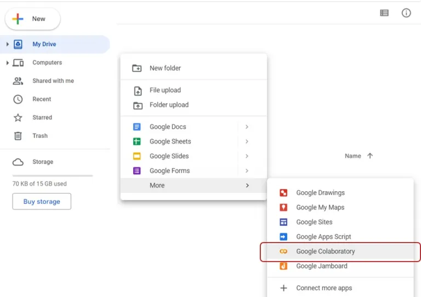Go to Starred files
The width and height of the screenshot is (421, 297).
55,117
